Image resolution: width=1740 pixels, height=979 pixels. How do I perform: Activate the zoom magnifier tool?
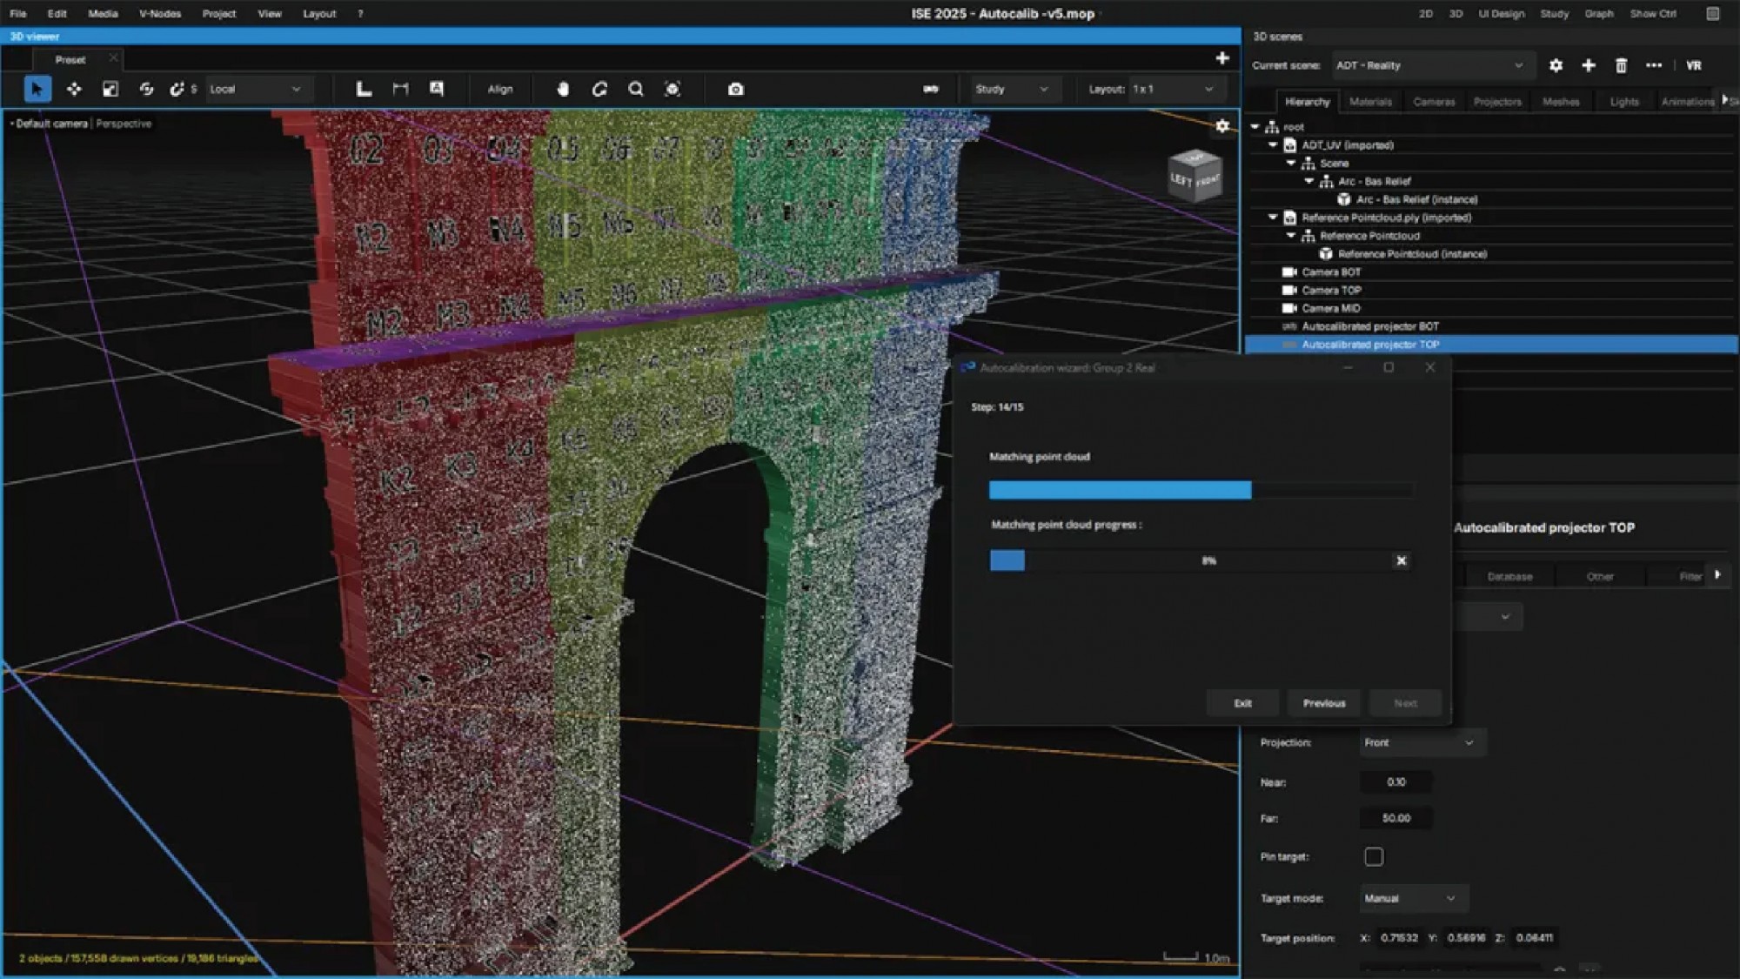[636, 89]
